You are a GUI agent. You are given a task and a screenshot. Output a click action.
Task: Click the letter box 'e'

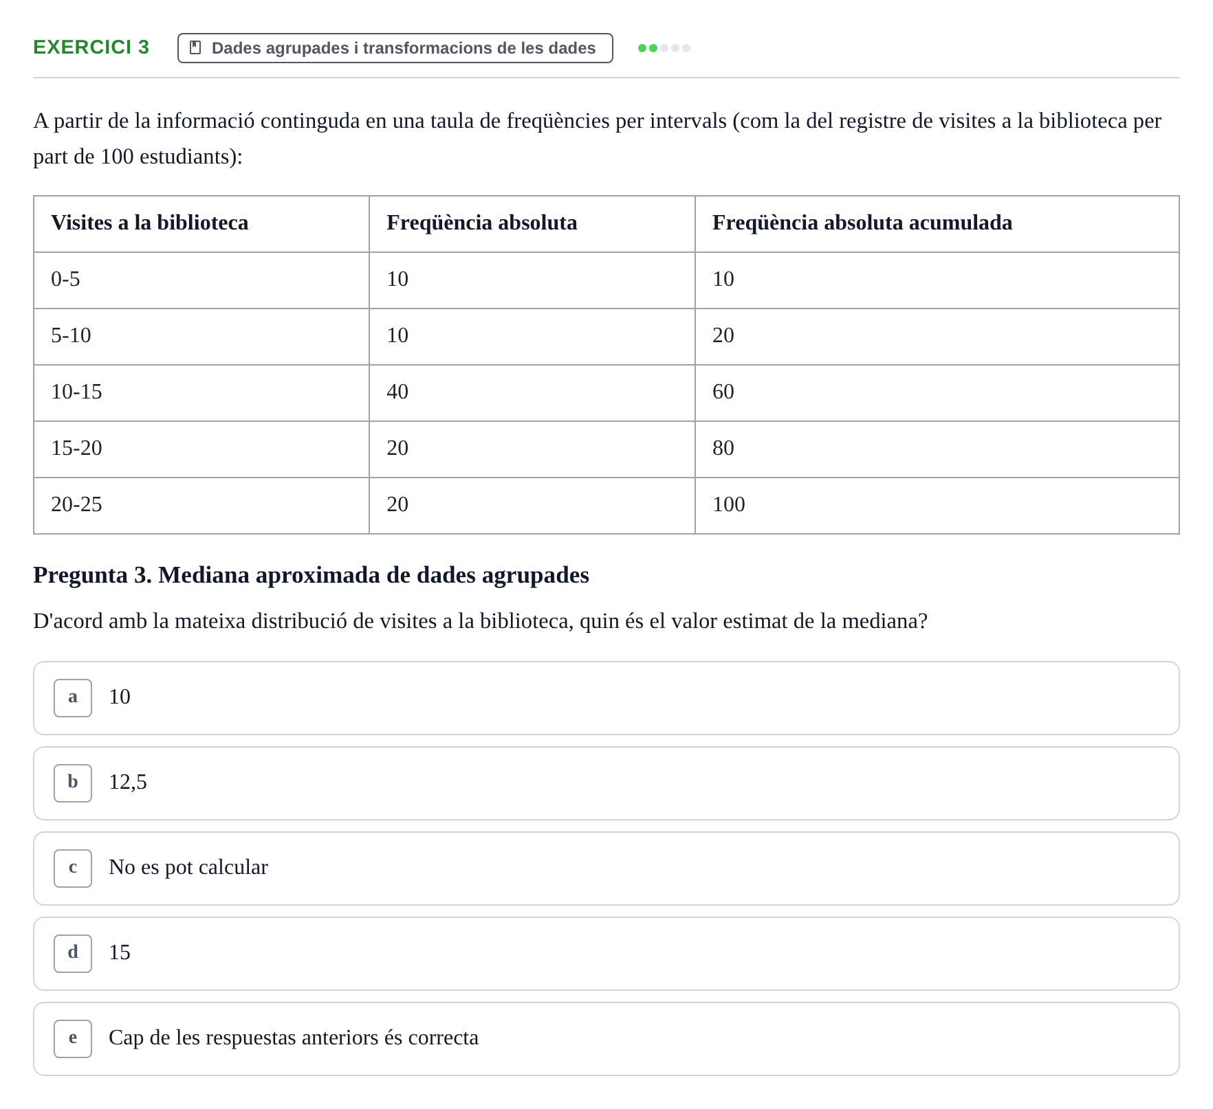(73, 1039)
